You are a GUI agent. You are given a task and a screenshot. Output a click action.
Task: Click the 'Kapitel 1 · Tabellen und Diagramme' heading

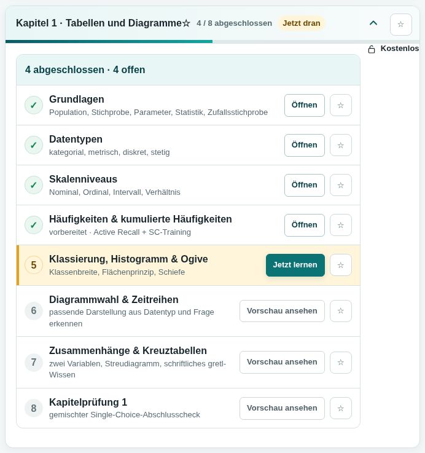tap(99, 23)
